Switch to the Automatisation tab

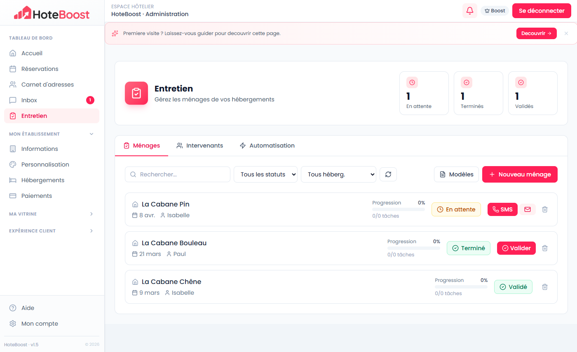pos(267,145)
